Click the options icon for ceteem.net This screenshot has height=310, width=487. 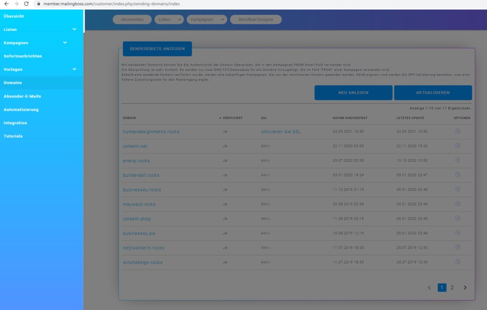458,145
